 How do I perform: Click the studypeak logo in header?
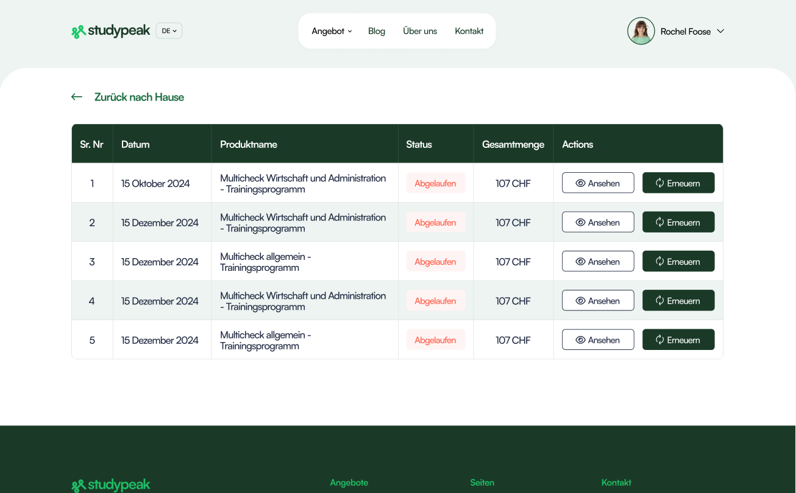110,31
